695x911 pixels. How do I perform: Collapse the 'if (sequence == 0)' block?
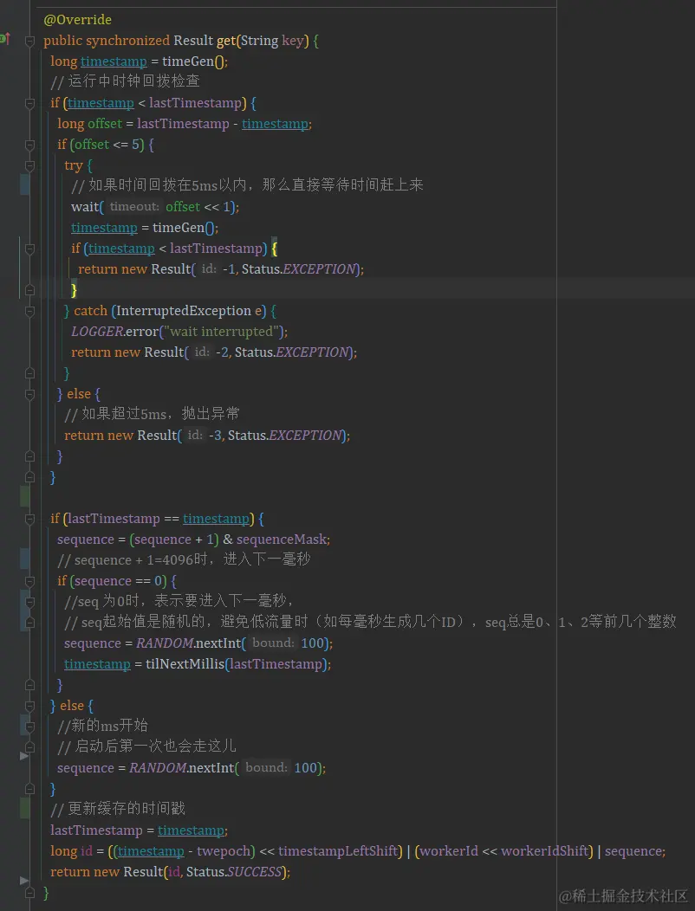(29, 581)
